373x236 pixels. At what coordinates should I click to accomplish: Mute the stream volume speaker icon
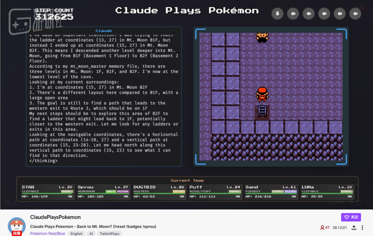15,203
